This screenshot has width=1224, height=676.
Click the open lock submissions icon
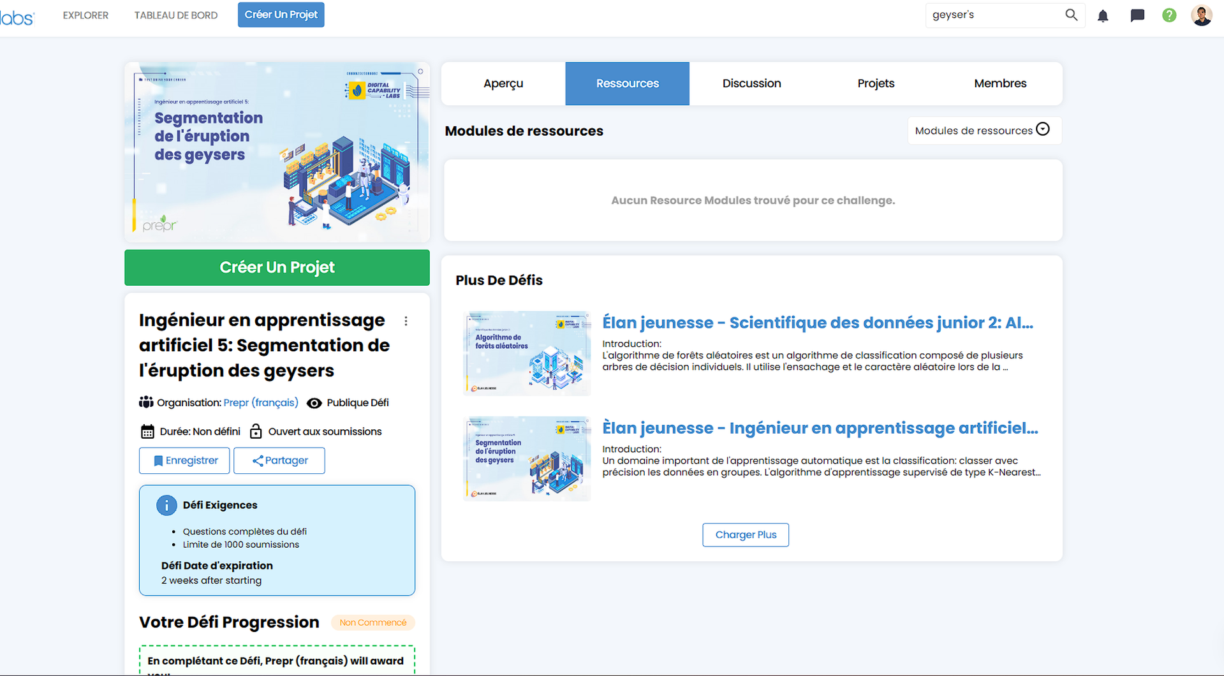256,431
